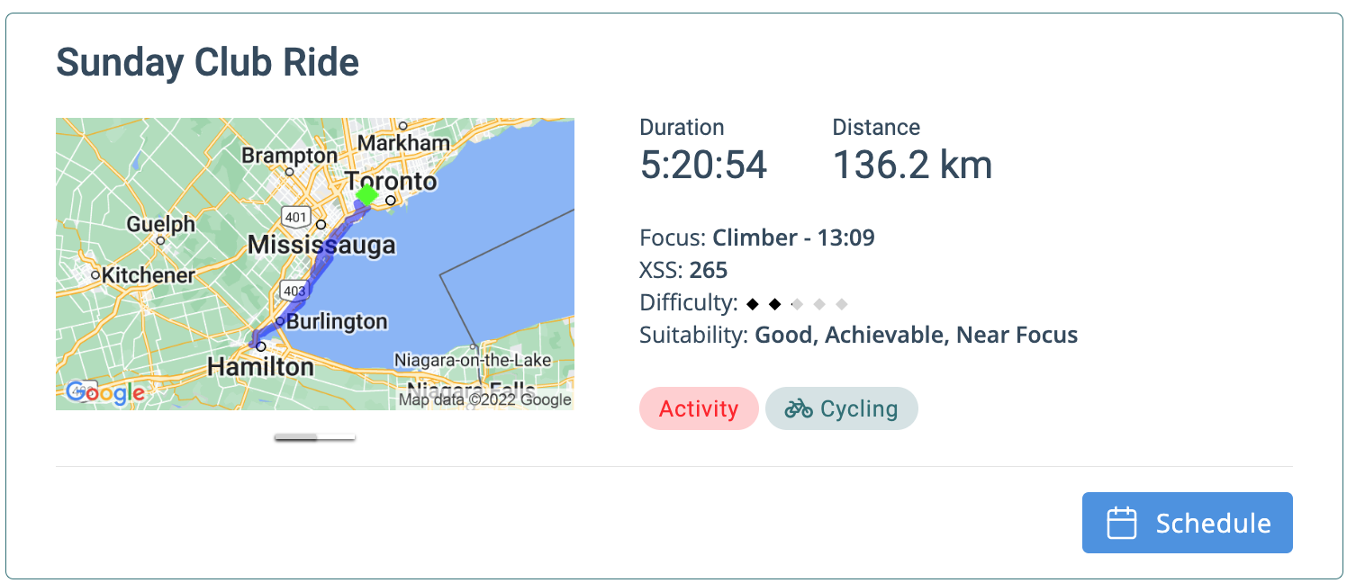Click the Highway 403 shield on map
The image size is (1356, 583).
[x=295, y=291]
